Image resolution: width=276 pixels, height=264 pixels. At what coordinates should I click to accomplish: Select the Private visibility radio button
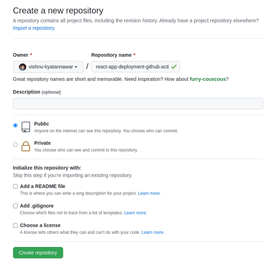[15, 144]
